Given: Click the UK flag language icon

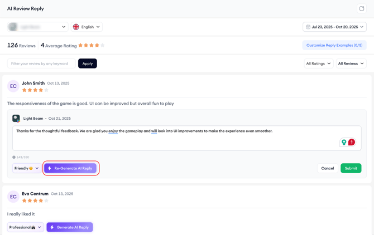Looking at the screenshot, I should point(76,27).
